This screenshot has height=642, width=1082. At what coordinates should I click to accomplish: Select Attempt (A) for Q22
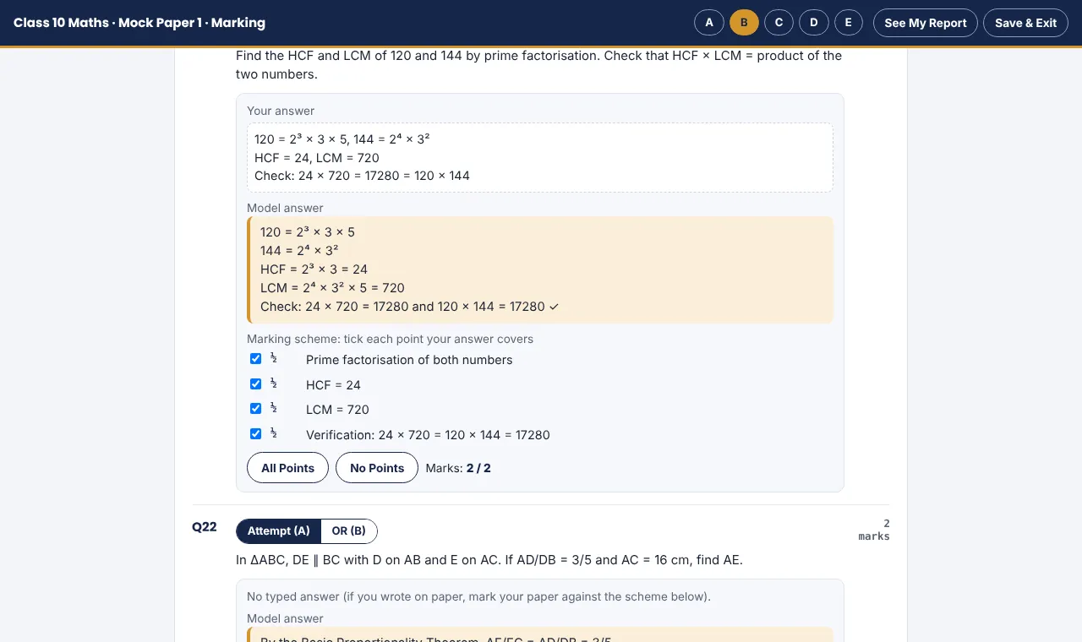click(x=279, y=531)
